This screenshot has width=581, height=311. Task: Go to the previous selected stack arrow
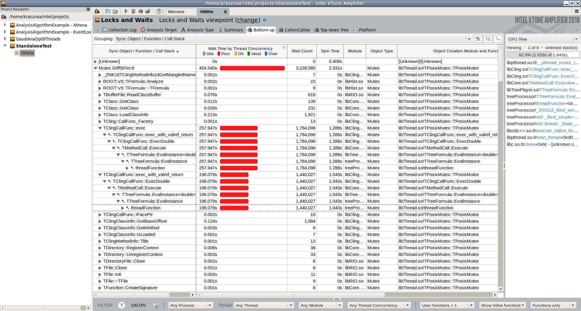click(525, 47)
